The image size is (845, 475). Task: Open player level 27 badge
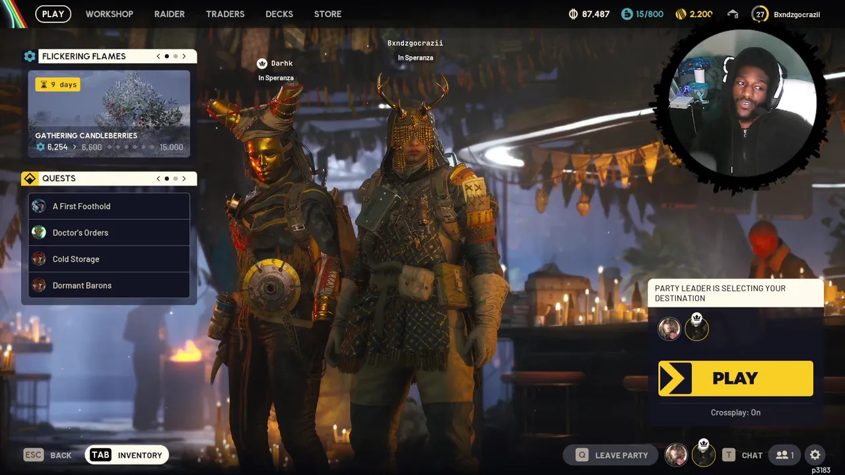pos(760,14)
